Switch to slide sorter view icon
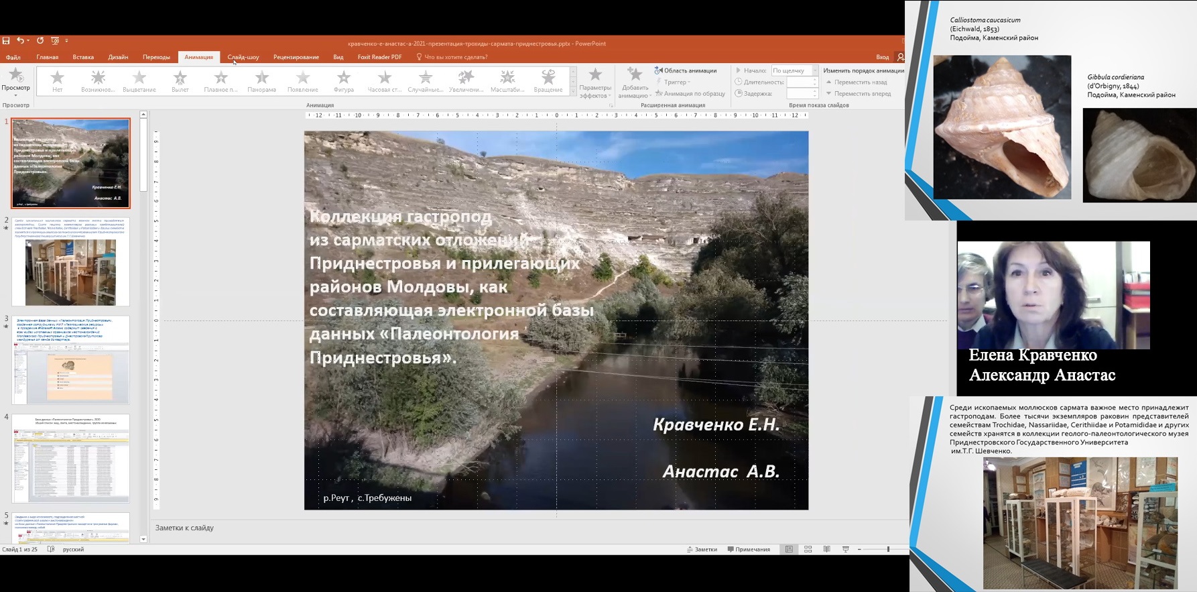 [808, 549]
